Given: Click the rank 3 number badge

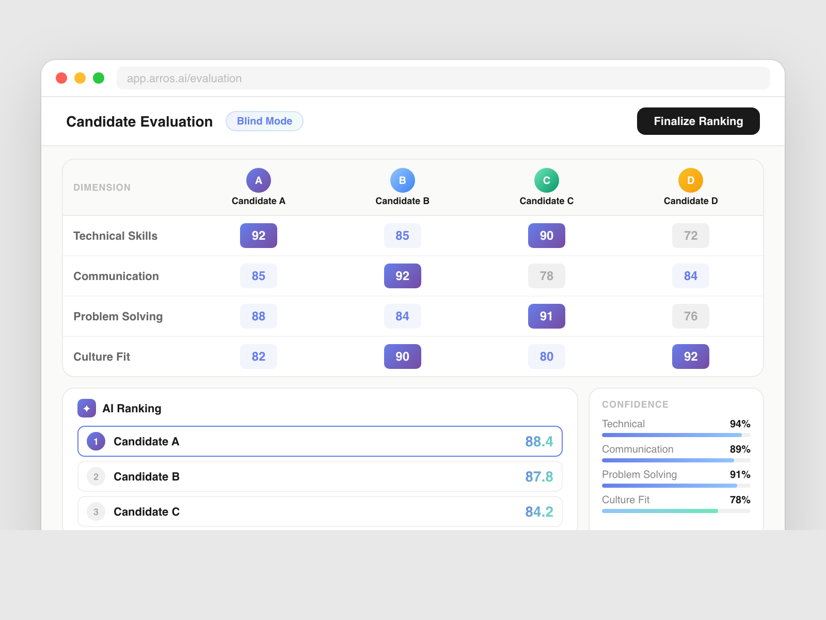Looking at the screenshot, I should [96, 512].
